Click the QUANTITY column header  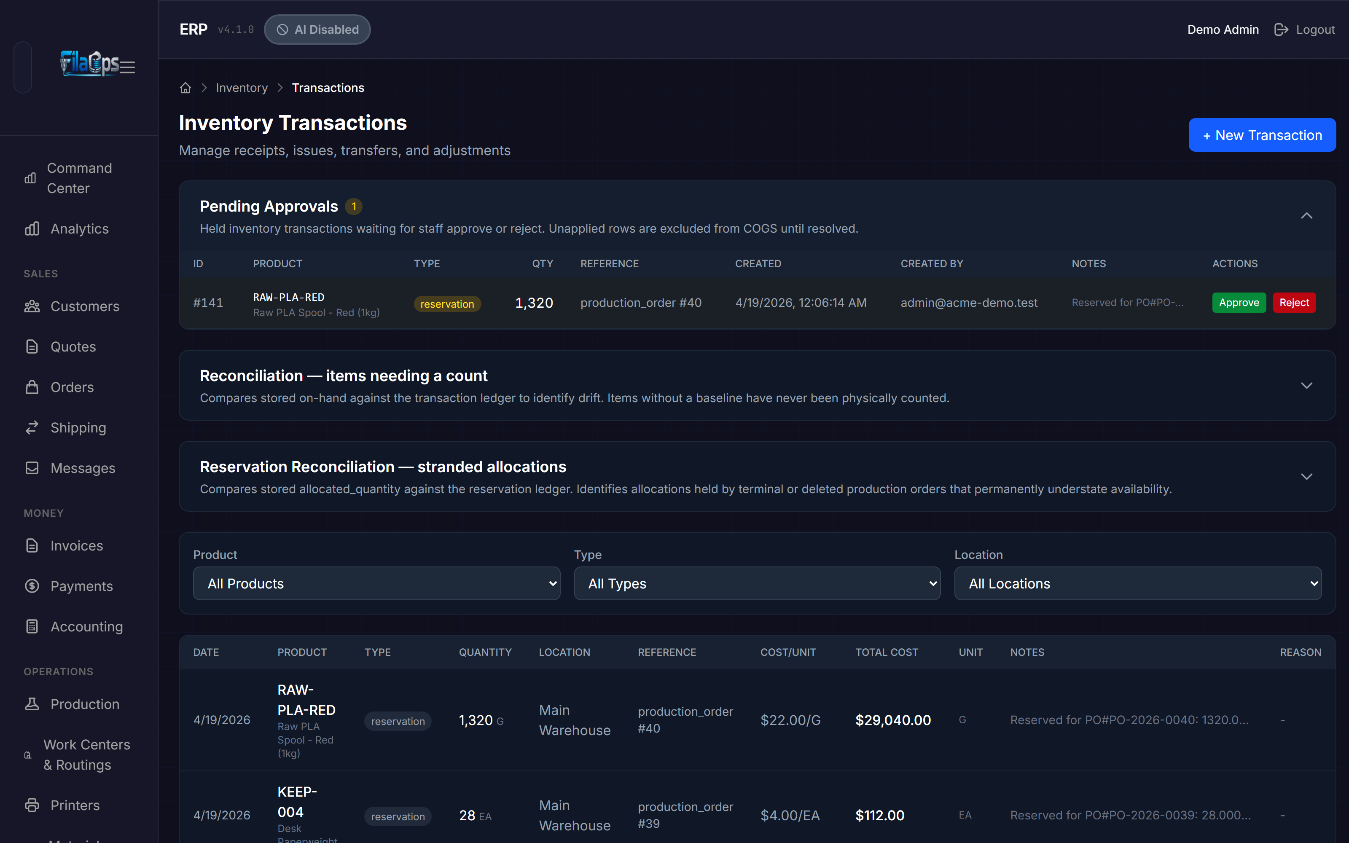click(x=485, y=652)
